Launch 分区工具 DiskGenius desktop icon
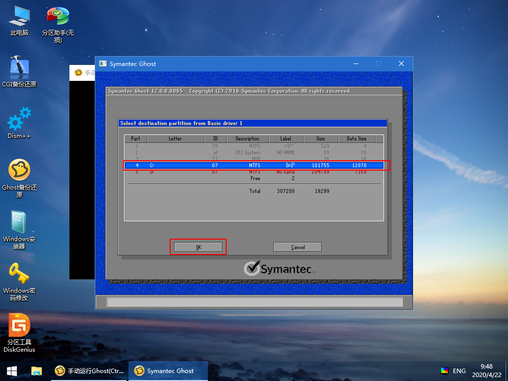Image resolution: width=508 pixels, height=381 pixels. coord(19,333)
